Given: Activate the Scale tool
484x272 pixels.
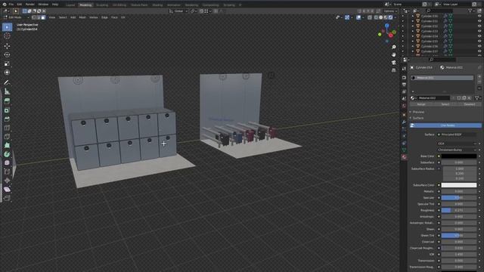Looking at the screenshot, I should (7, 63).
